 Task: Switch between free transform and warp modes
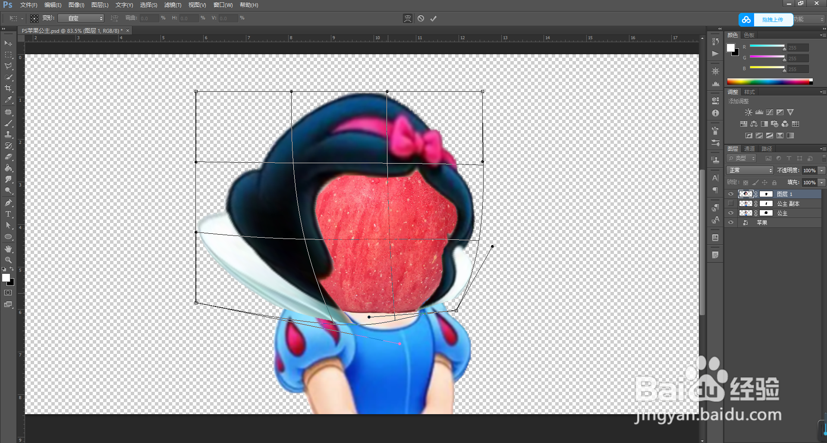click(407, 19)
